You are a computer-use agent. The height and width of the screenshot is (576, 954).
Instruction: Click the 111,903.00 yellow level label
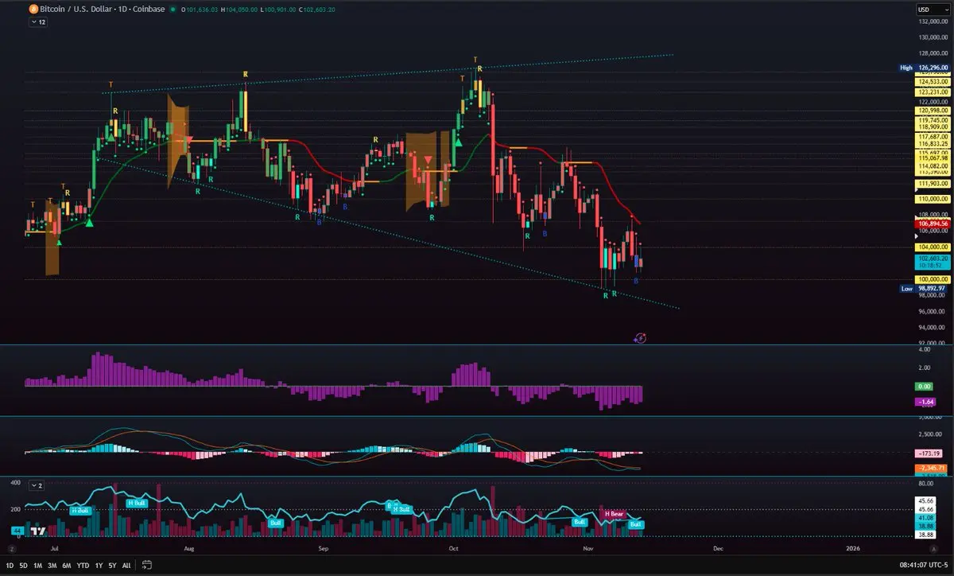934,183
